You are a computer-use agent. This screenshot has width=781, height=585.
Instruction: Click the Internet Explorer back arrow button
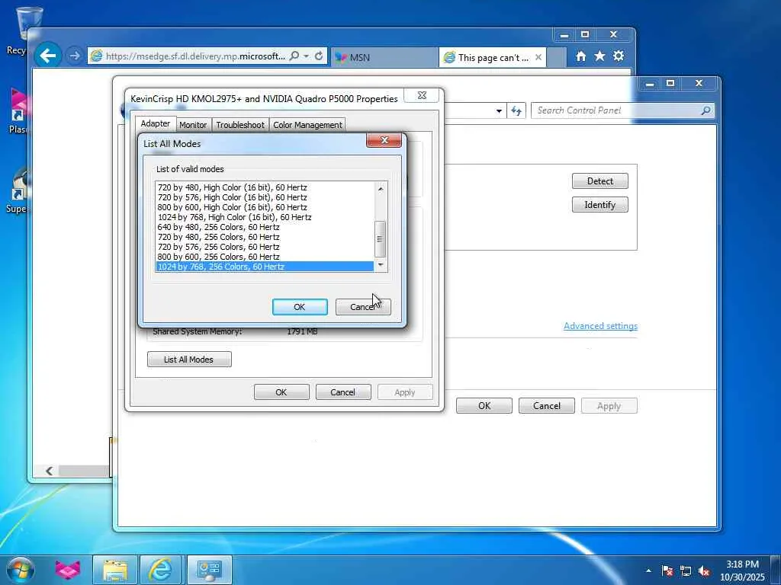click(x=48, y=56)
